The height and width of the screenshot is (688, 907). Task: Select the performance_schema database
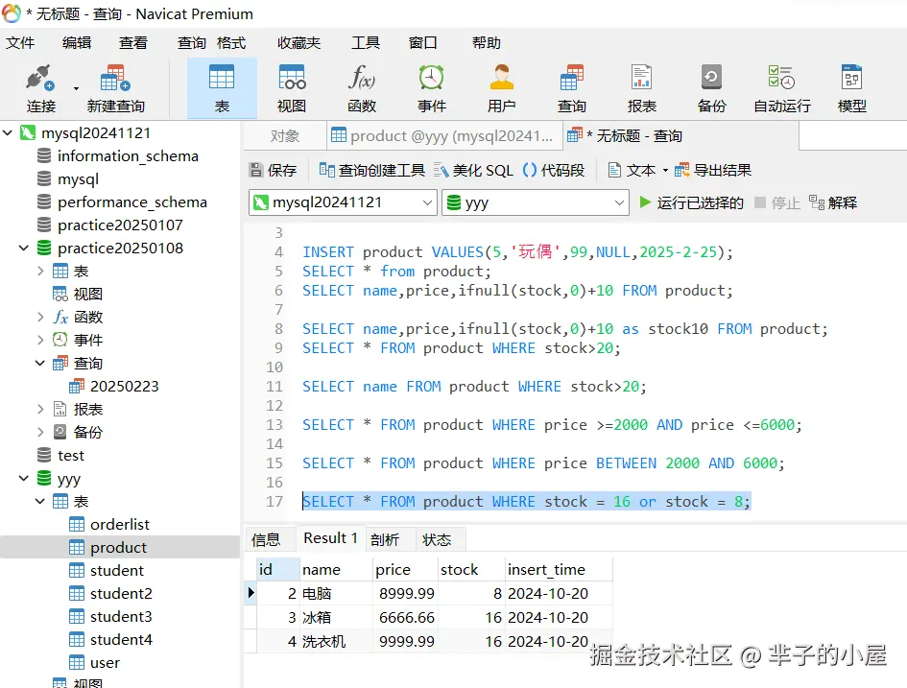point(132,202)
